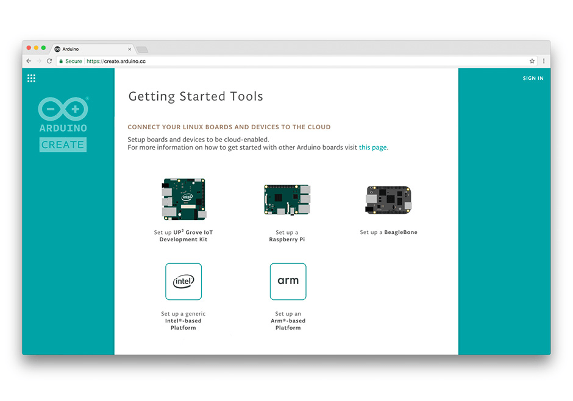Click the Raspberry Pi board image
The image size is (573, 401).
[287, 199]
